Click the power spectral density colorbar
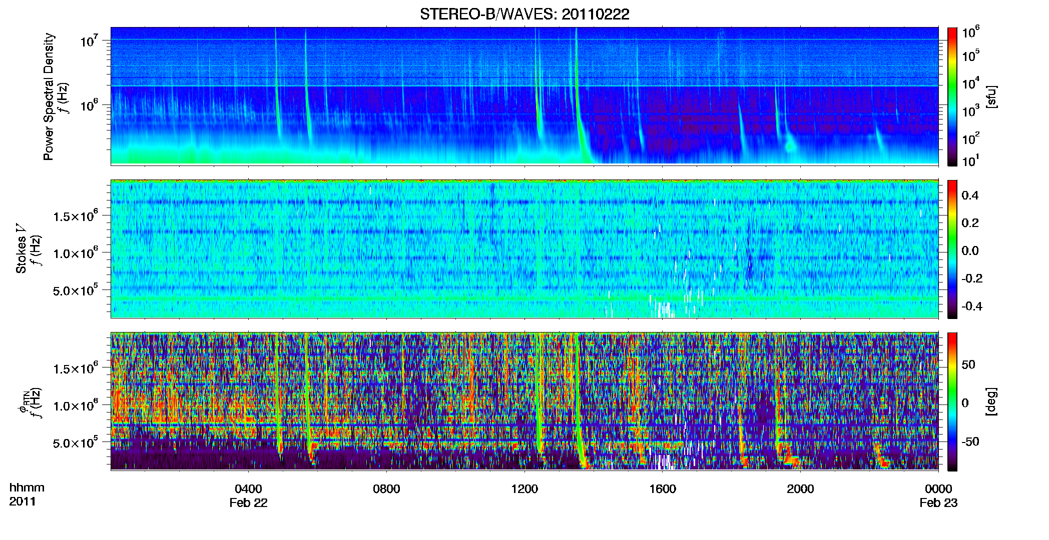Image resolution: width=1049 pixels, height=540 pixels. [x=952, y=96]
